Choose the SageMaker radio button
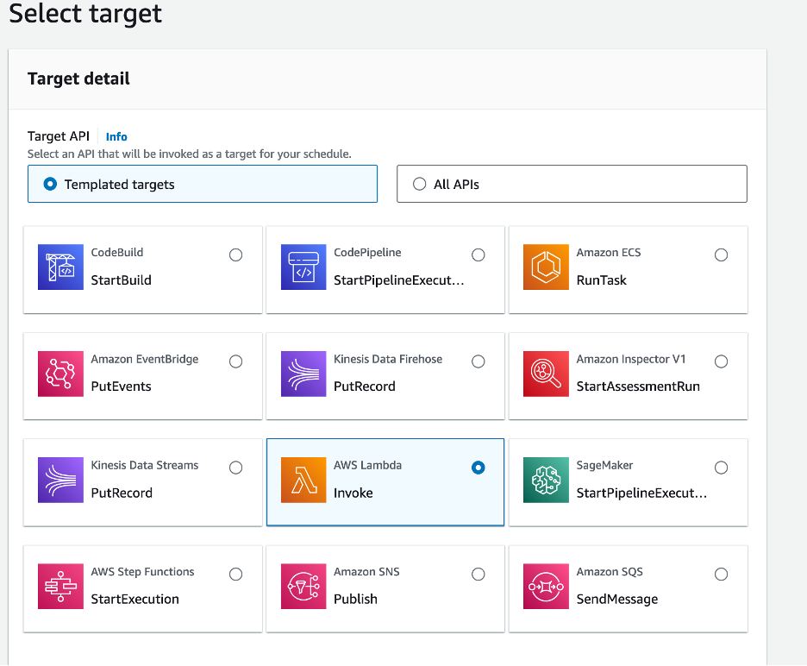The width and height of the screenshot is (807, 666). point(721,468)
